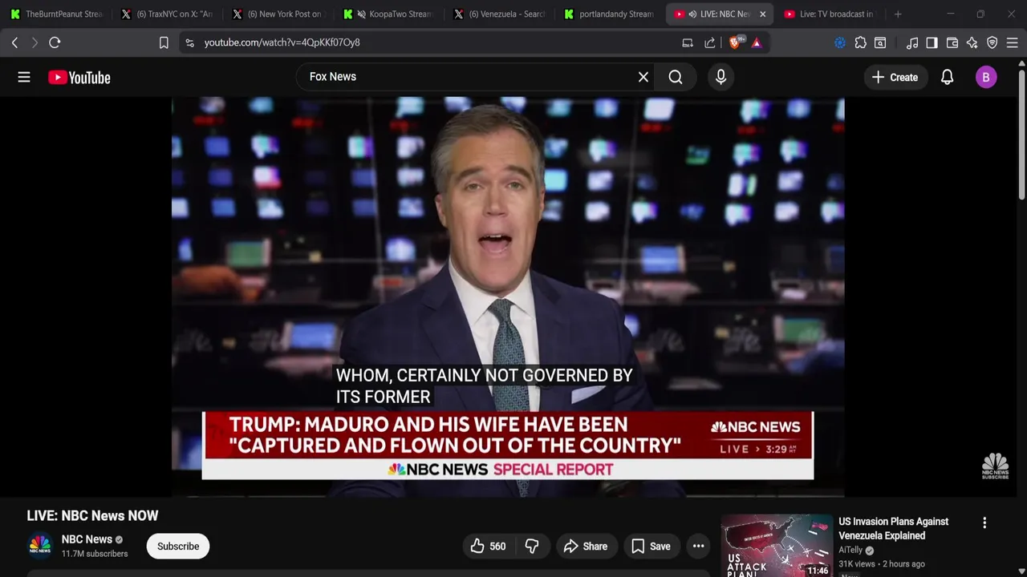Open YouTube notifications bell
The width and height of the screenshot is (1027, 577).
tap(947, 77)
